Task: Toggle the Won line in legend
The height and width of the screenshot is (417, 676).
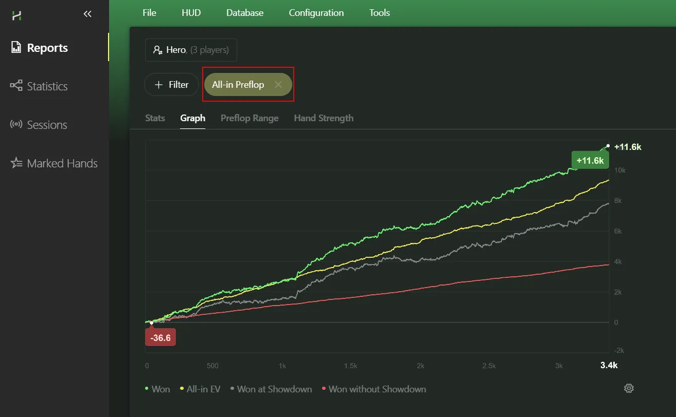Action: (x=157, y=389)
